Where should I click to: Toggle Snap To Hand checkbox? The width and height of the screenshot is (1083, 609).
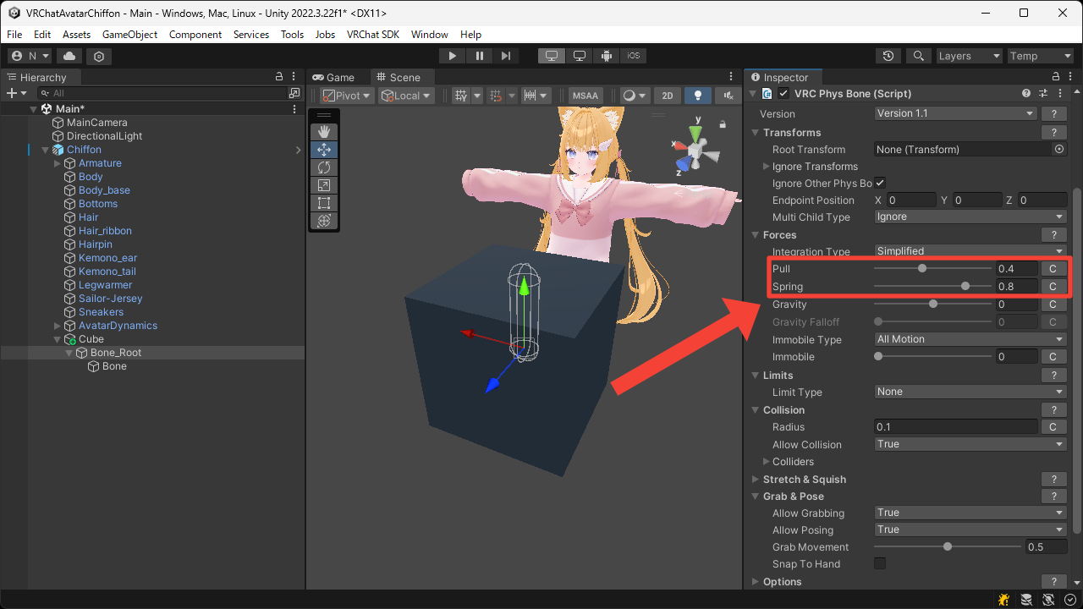pyautogui.click(x=880, y=563)
